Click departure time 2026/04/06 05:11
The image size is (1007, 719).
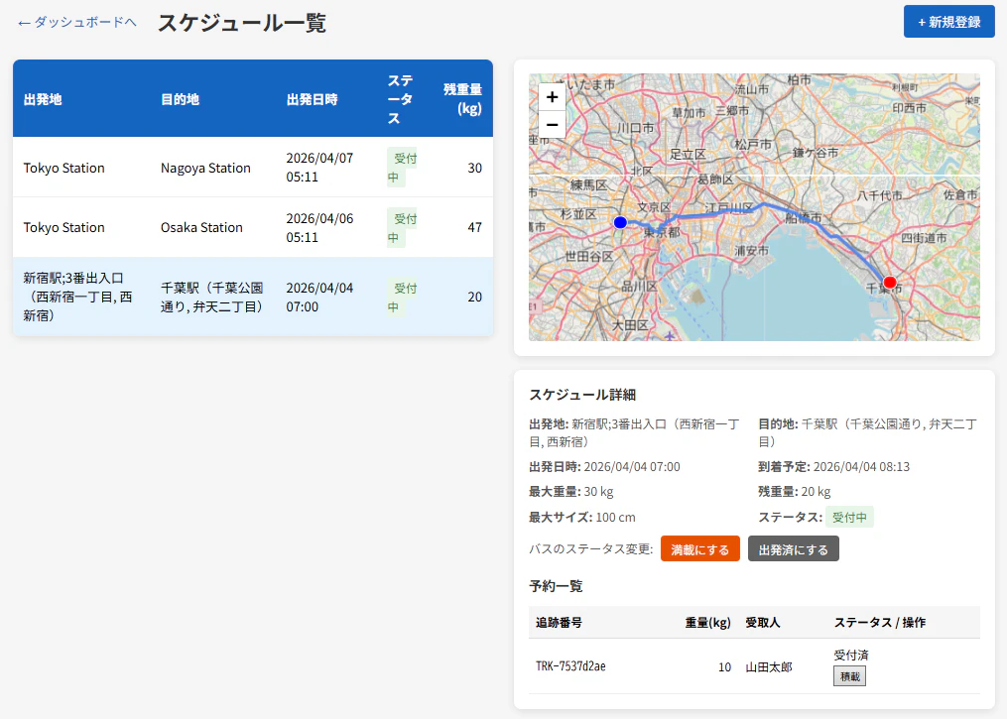pos(319,227)
